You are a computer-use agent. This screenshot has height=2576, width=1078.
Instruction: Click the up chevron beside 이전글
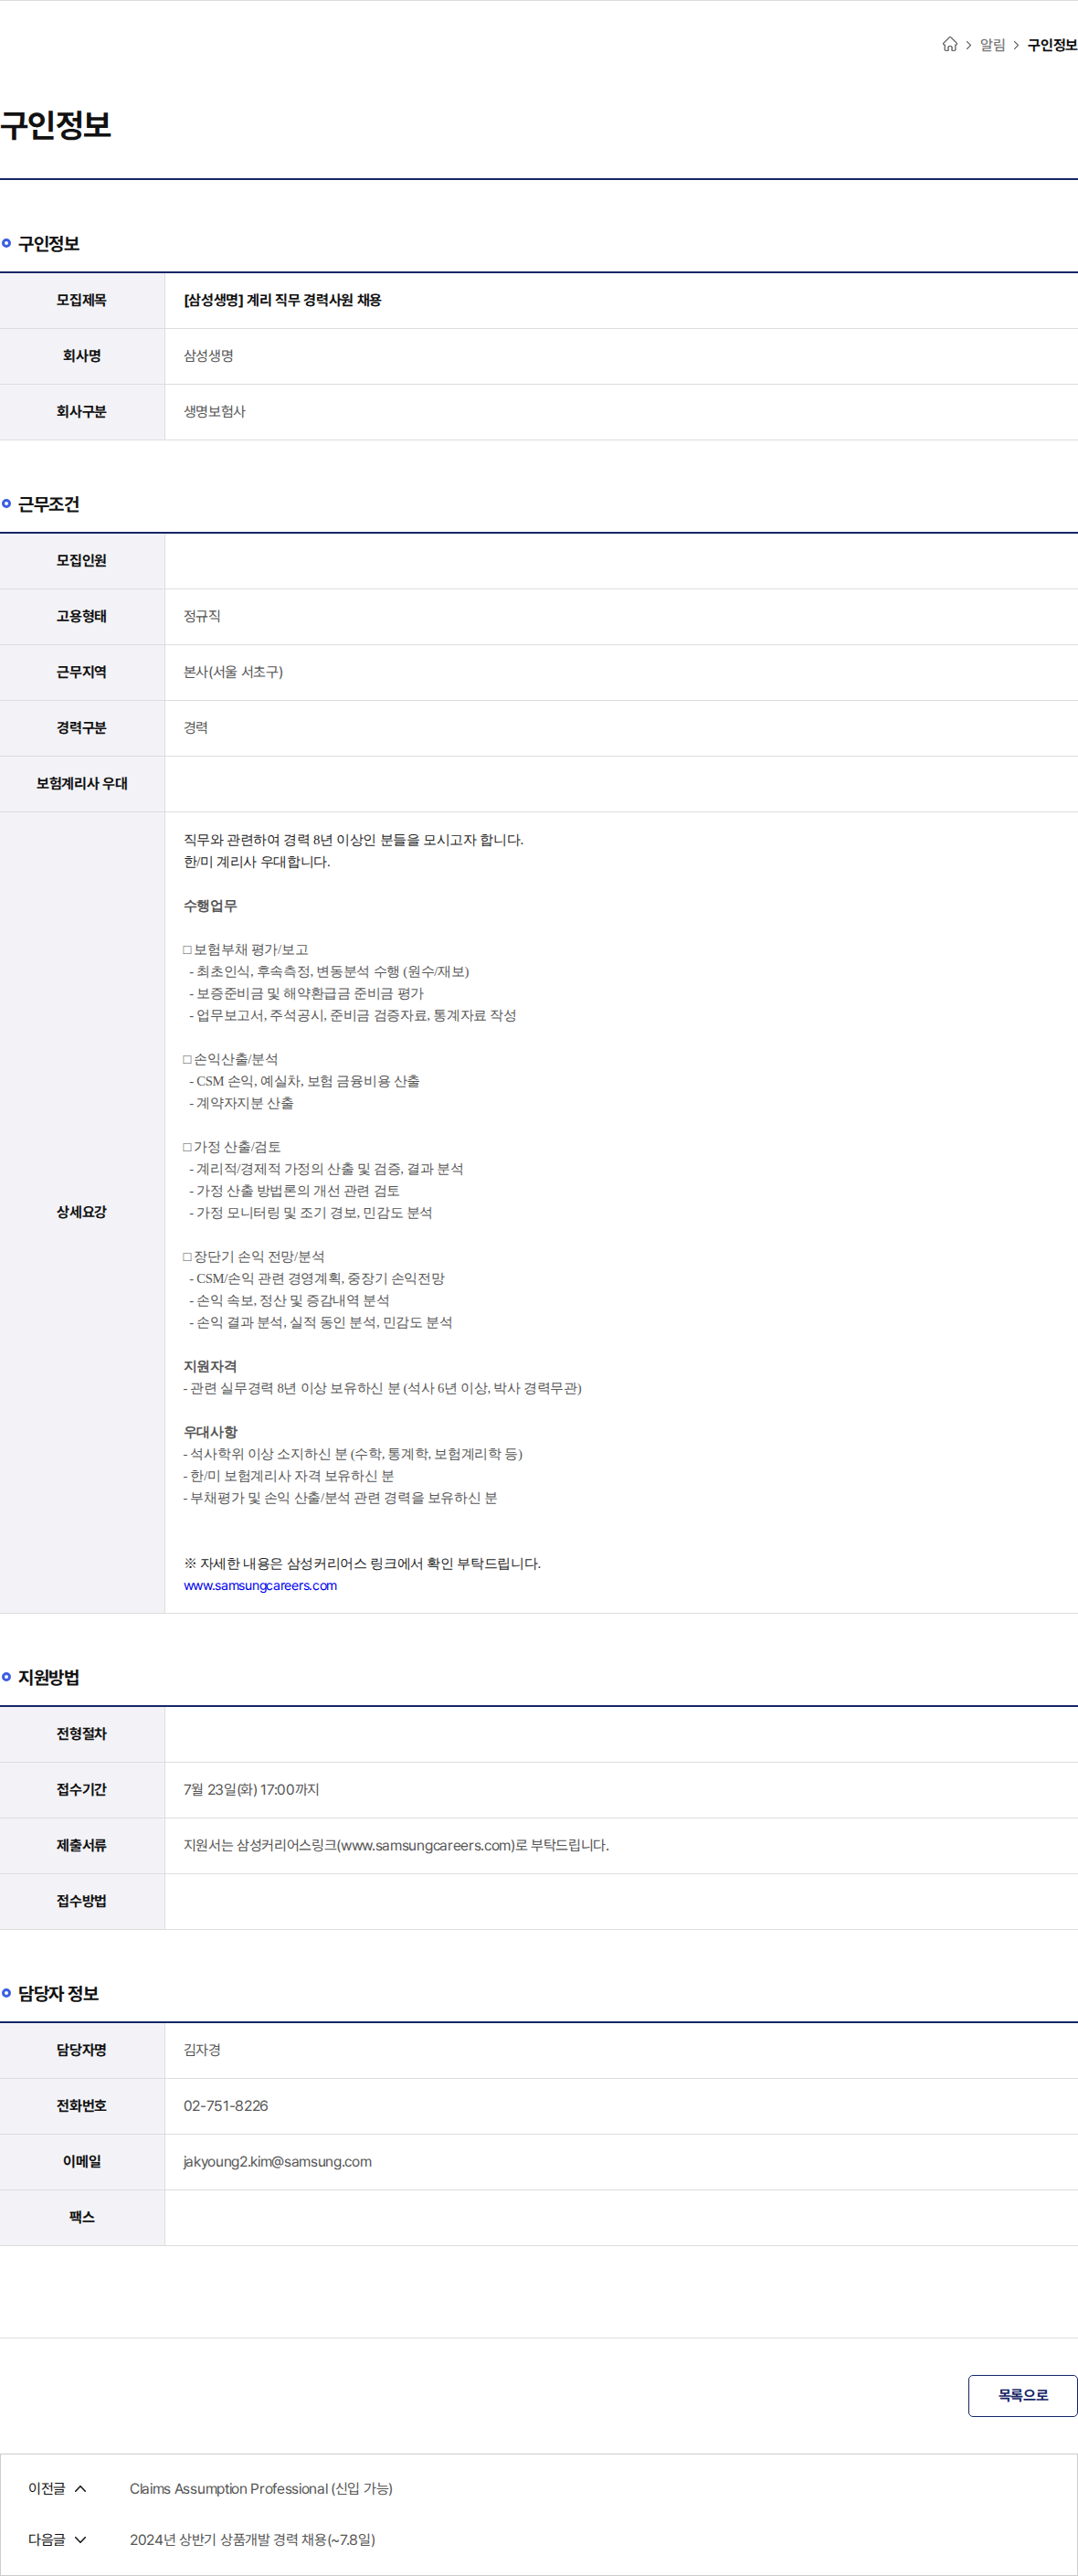(x=81, y=2489)
